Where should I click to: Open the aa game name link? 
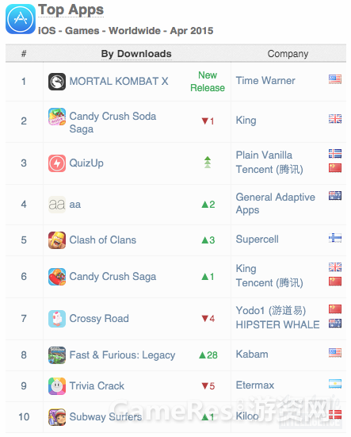pyautogui.click(x=75, y=205)
